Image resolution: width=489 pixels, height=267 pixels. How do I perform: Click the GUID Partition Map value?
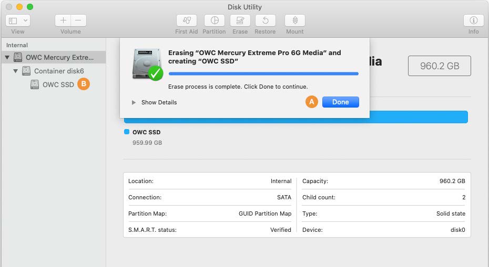tap(265, 213)
